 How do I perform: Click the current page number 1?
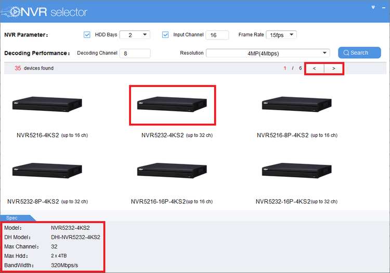pyautogui.click(x=285, y=68)
